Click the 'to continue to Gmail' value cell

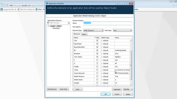[122, 70]
